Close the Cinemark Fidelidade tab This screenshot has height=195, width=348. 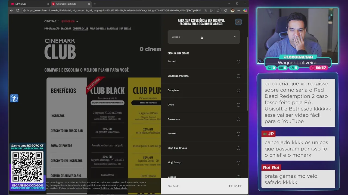[89, 4]
